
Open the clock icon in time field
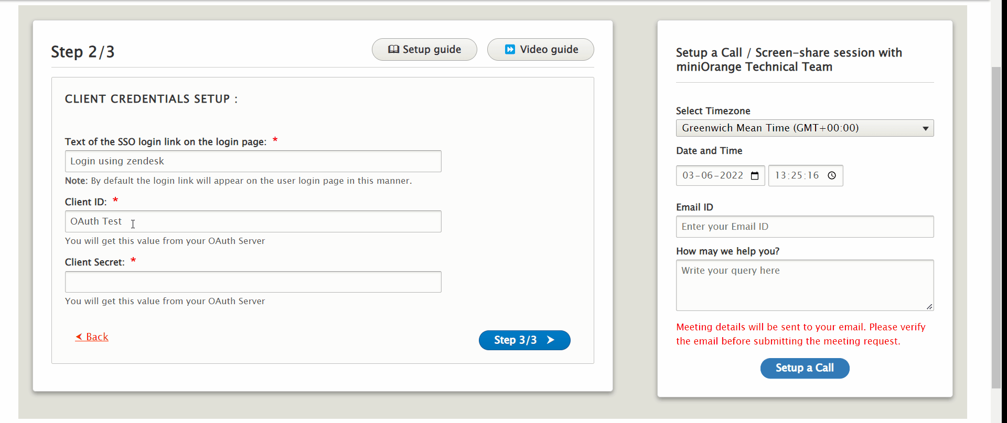pyautogui.click(x=832, y=175)
